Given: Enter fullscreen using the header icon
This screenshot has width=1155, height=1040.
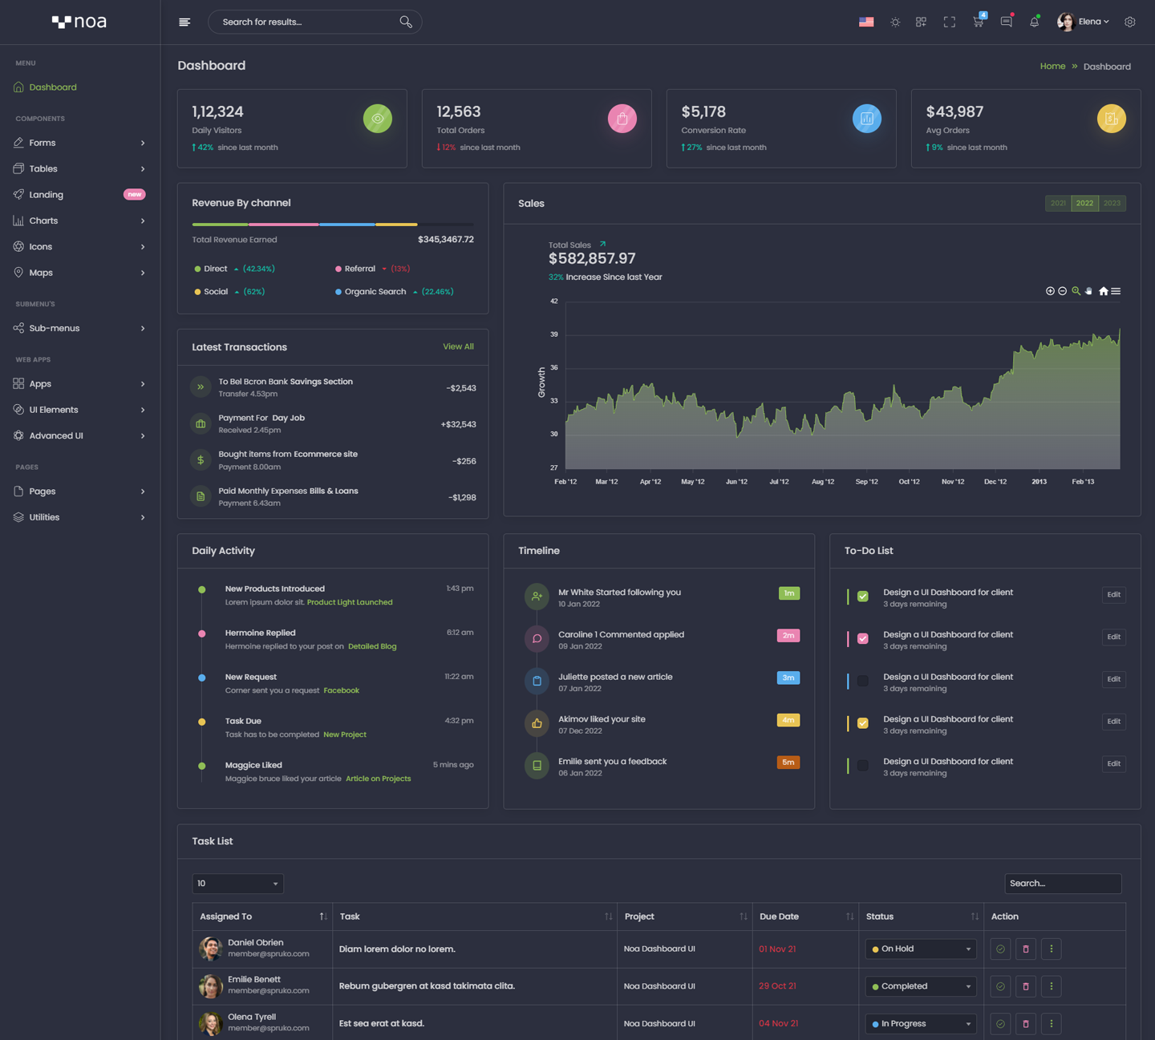Looking at the screenshot, I should tap(949, 22).
